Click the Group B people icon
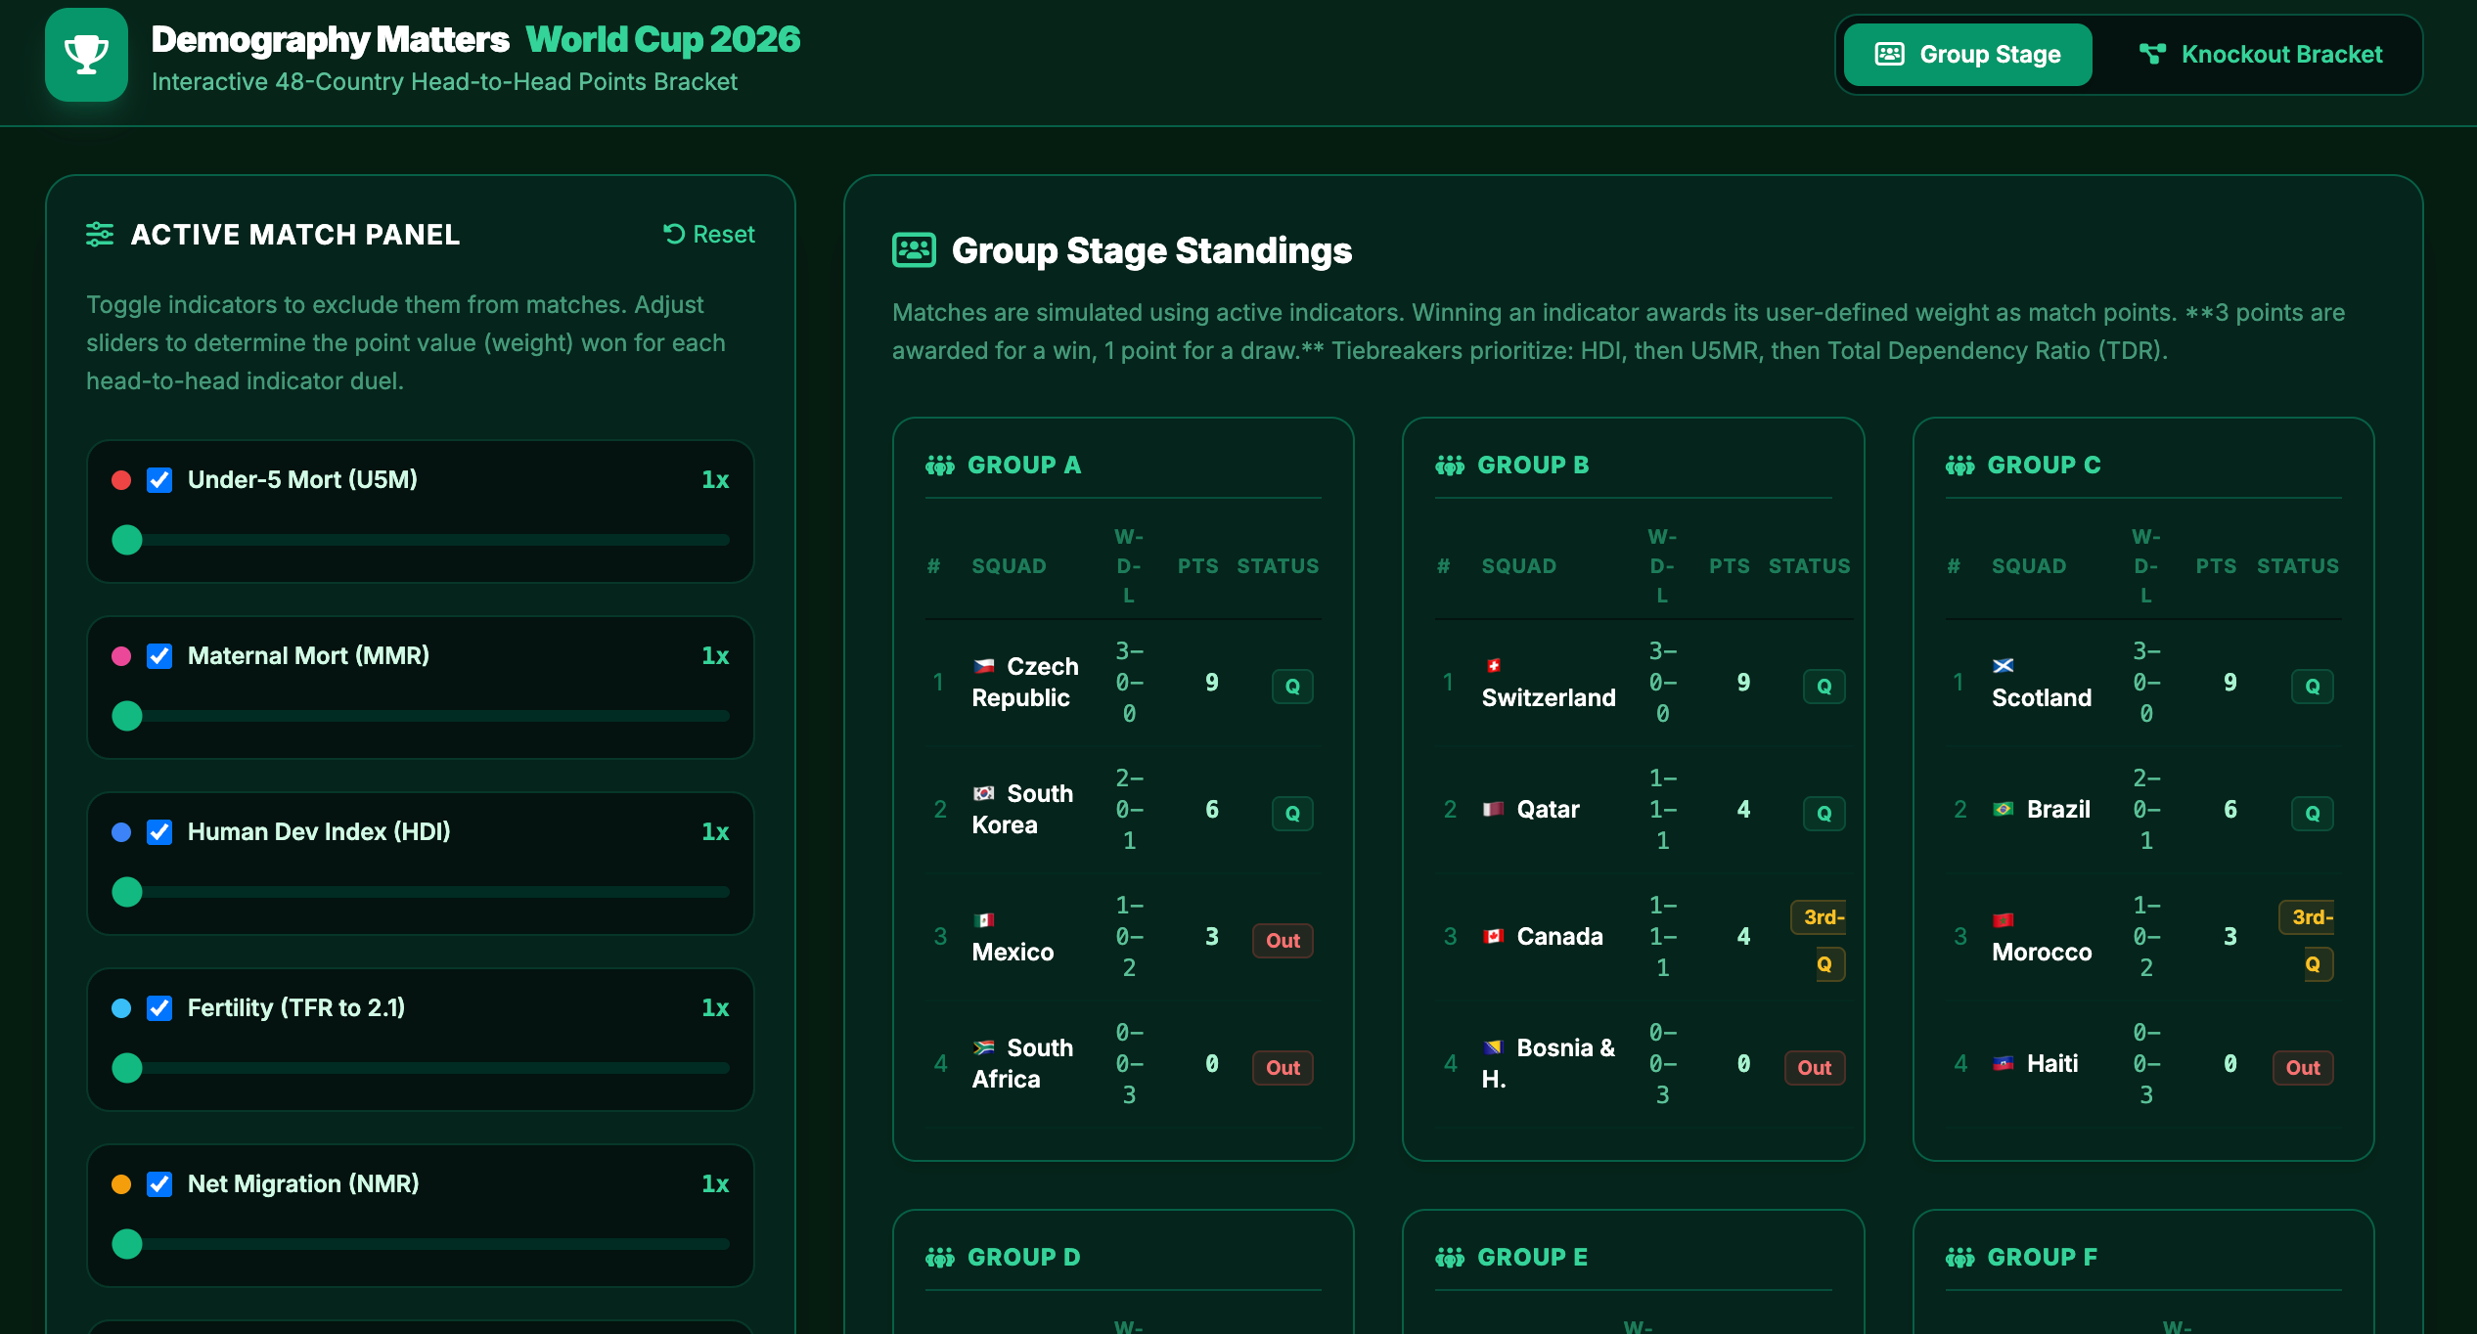The height and width of the screenshot is (1334, 2477). 1450,466
